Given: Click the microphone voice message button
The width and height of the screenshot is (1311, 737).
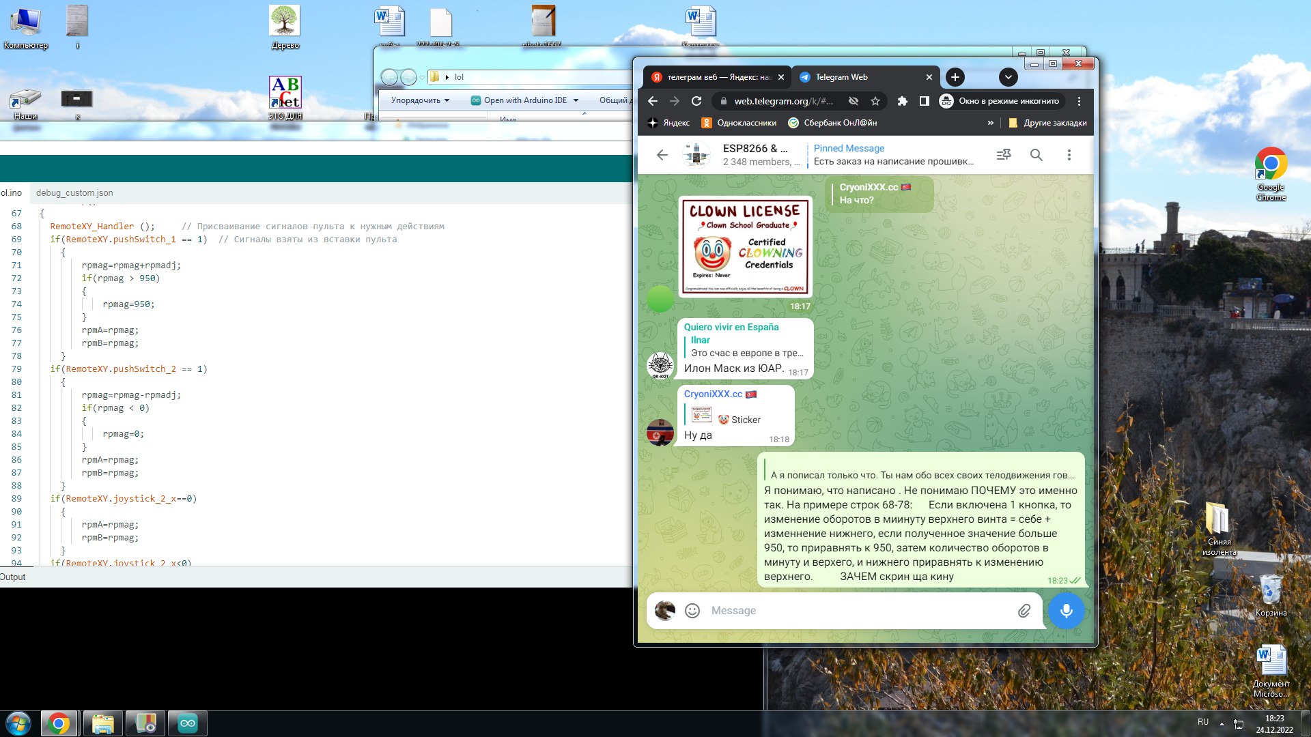Looking at the screenshot, I should tap(1066, 611).
